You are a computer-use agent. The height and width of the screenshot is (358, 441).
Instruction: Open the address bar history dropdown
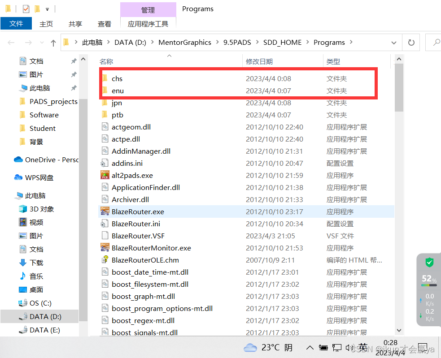click(394, 42)
